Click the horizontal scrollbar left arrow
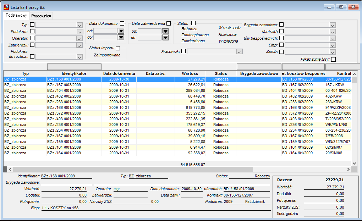This screenshot has height=221, width=362. pos(10,169)
